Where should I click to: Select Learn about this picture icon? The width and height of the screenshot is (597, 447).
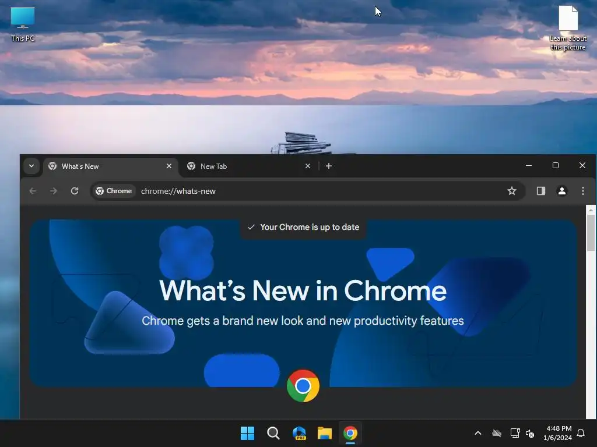[568, 28]
